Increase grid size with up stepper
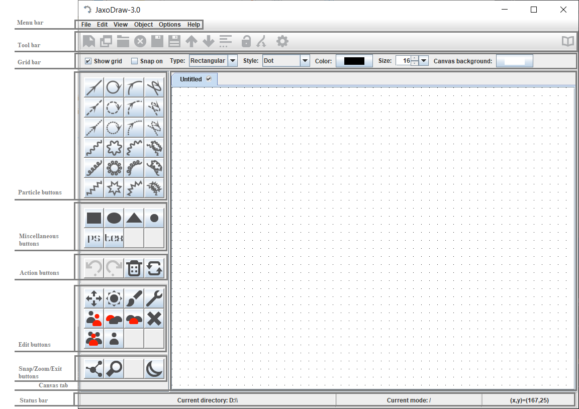Viewport: 579px width, 409px height. pos(415,58)
